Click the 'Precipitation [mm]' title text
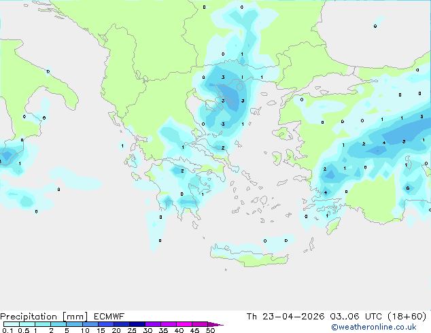The image size is (431, 333). point(44,317)
